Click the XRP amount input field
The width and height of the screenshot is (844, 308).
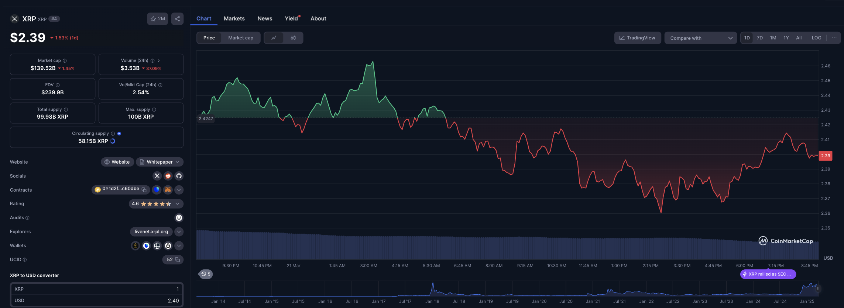coord(97,289)
